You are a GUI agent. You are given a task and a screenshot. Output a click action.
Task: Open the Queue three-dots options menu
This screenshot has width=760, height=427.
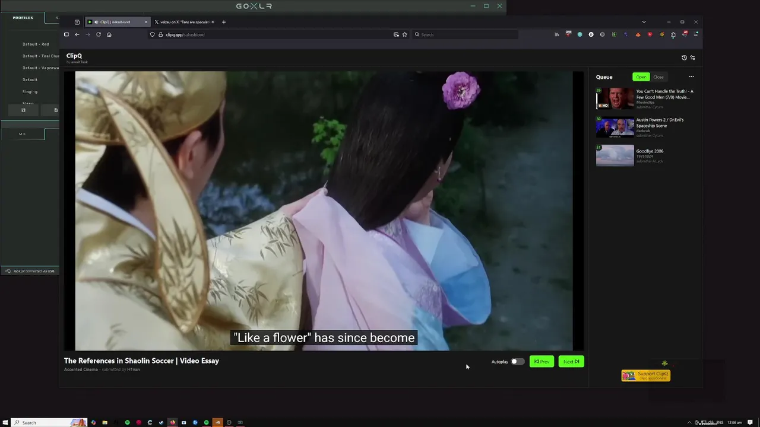(691, 77)
